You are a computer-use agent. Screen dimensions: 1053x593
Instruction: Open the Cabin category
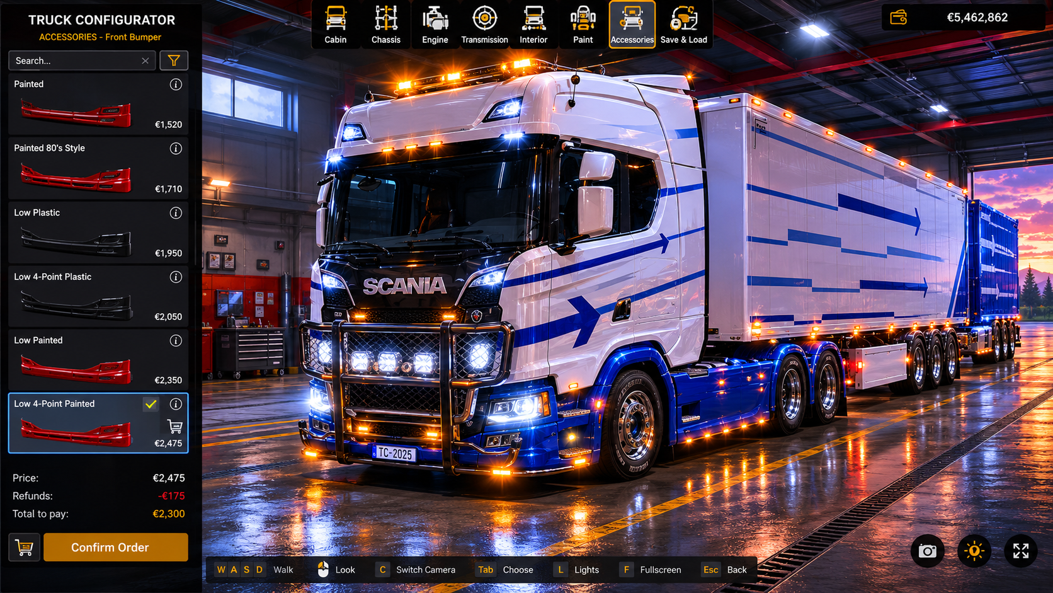336,25
